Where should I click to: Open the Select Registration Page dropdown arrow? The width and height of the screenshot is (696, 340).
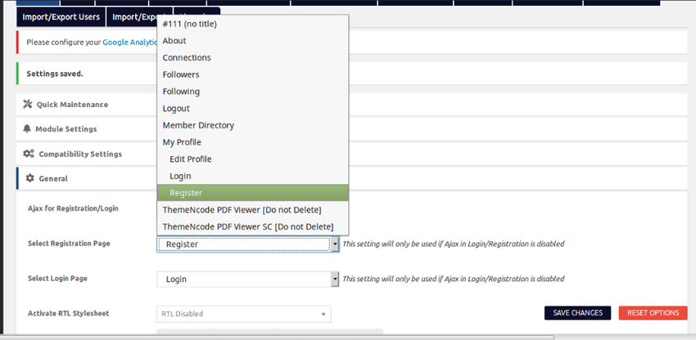click(x=335, y=244)
